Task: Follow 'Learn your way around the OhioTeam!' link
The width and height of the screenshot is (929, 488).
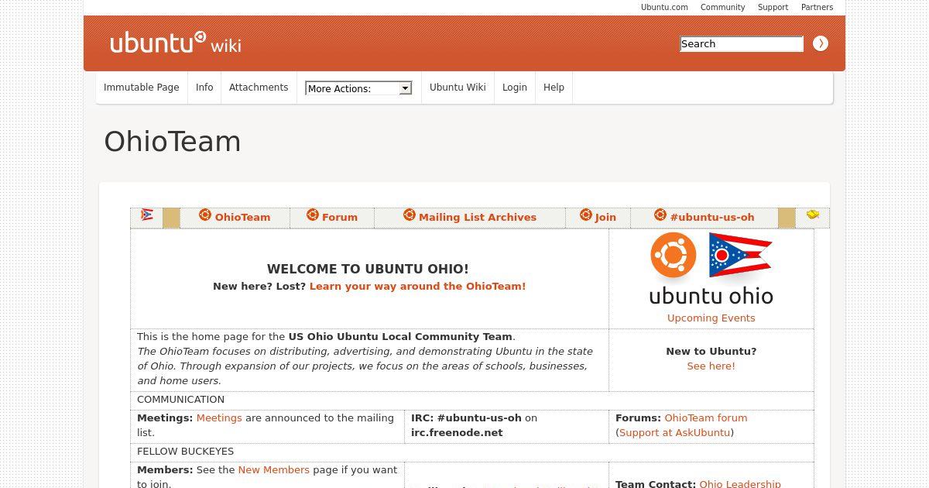Action: (417, 287)
